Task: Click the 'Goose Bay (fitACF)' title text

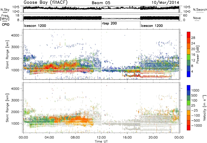Action: coord(46,3)
